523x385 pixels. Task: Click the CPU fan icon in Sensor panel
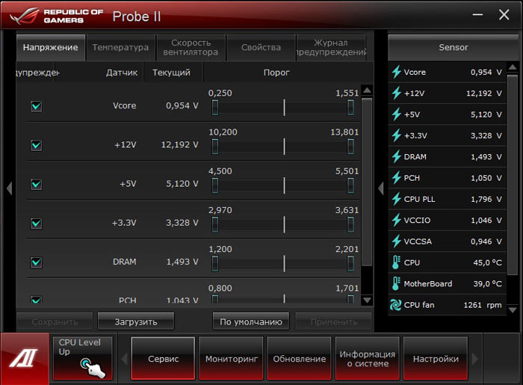(396, 305)
